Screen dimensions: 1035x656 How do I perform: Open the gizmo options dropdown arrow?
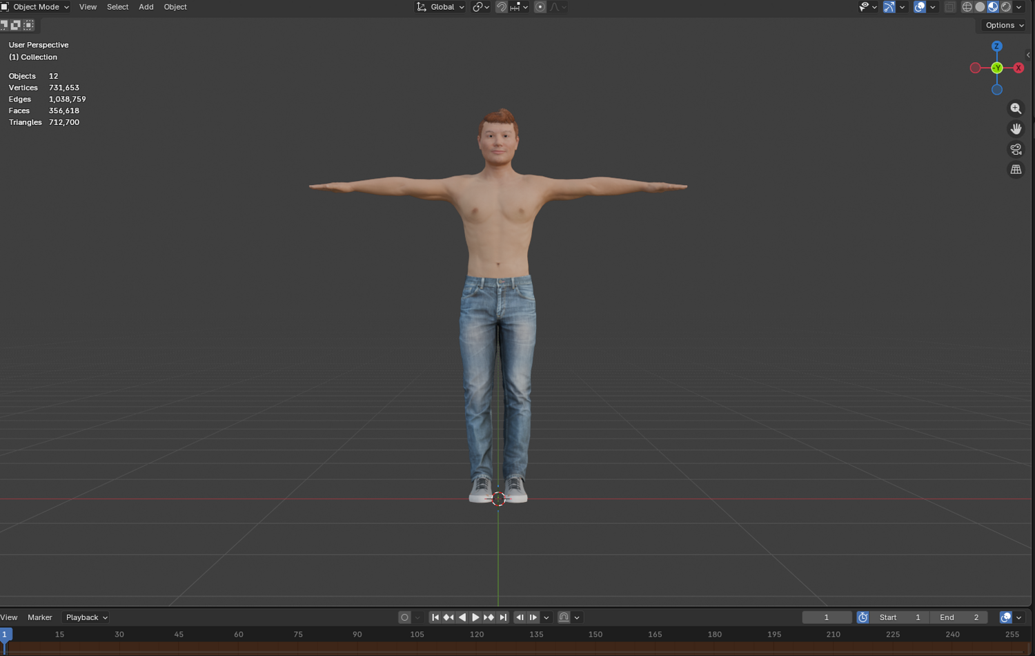pyautogui.click(x=902, y=7)
